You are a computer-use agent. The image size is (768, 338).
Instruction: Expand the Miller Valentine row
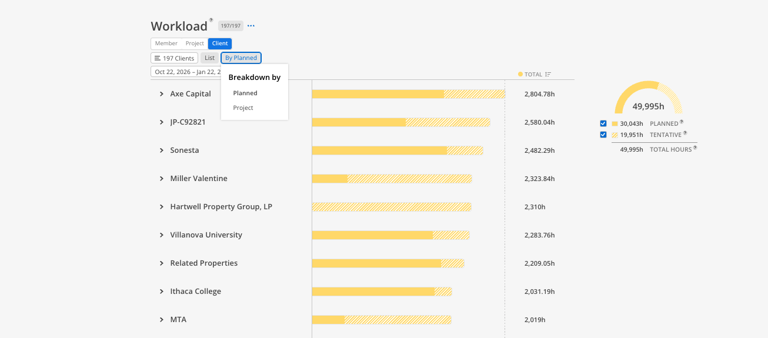pyautogui.click(x=162, y=179)
